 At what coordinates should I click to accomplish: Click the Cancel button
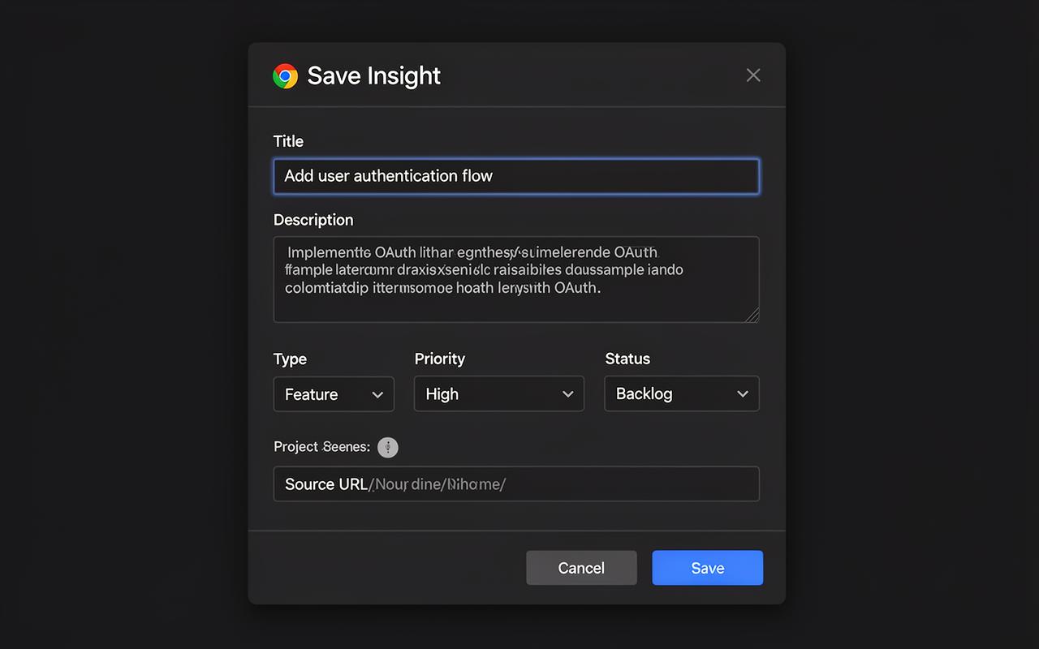click(581, 568)
